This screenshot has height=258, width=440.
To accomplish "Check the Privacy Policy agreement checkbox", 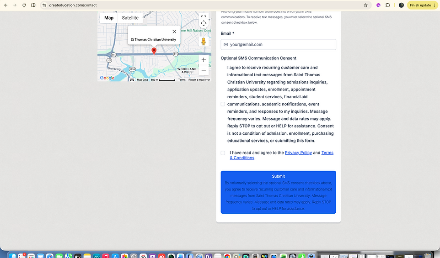I will (x=223, y=153).
